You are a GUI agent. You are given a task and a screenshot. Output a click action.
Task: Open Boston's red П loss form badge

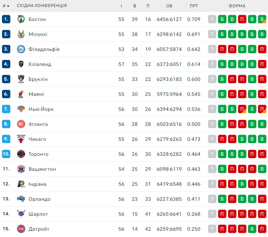tap(242, 19)
